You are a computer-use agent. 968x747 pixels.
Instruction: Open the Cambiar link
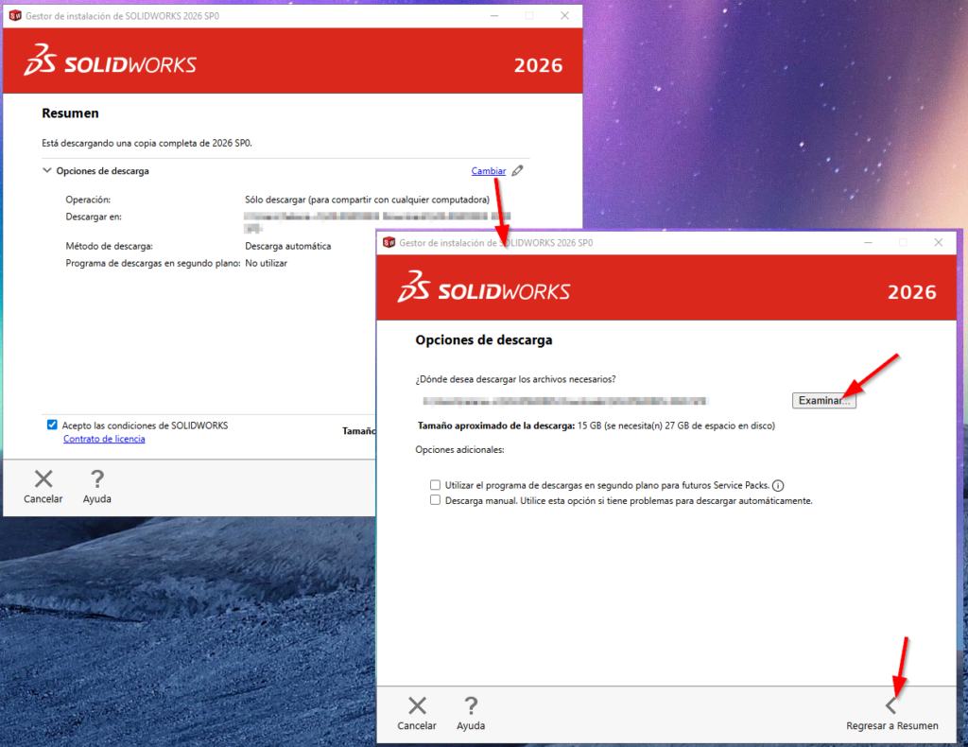[488, 171]
